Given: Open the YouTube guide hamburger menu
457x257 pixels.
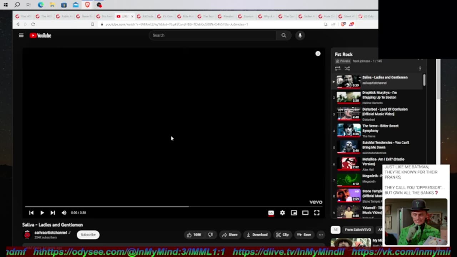Looking at the screenshot, I should (21, 35).
